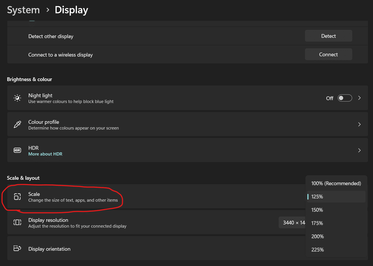The height and width of the screenshot is (266, 373).
Task: Click the 'Brightness & colour' heading
Action: (29, 79)
